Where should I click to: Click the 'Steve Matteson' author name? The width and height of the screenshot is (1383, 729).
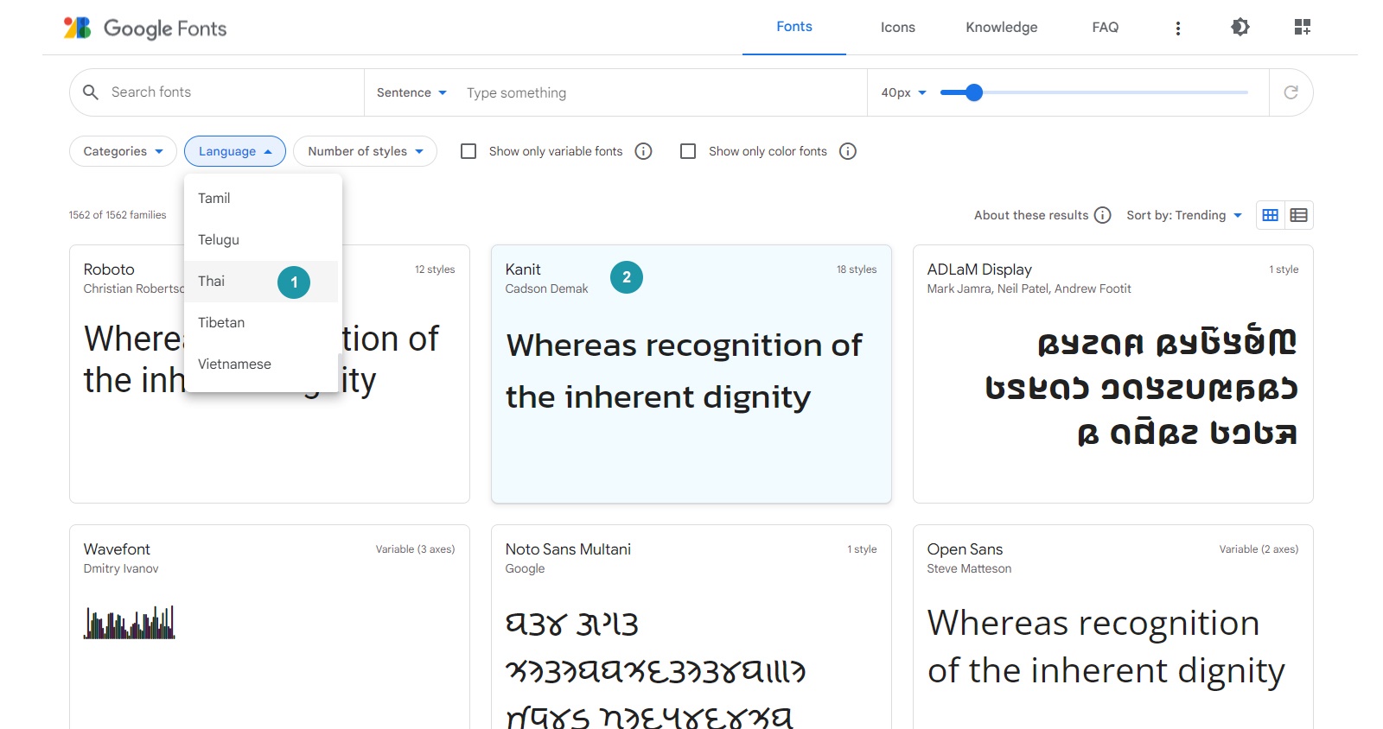(x=969, y=568)
